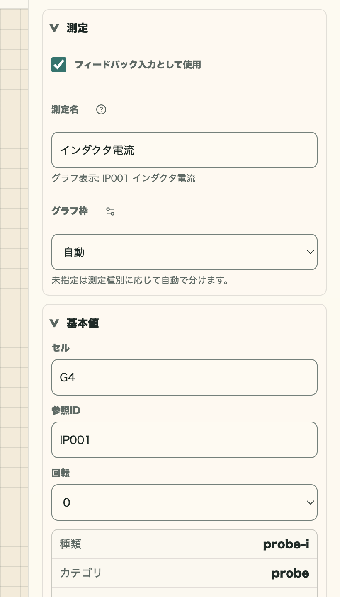Click the グラフ表示: IP001 インダクタ電流 hint text
Screen dimensions: 340x597
pyautogui.click(x=124, y=178)
